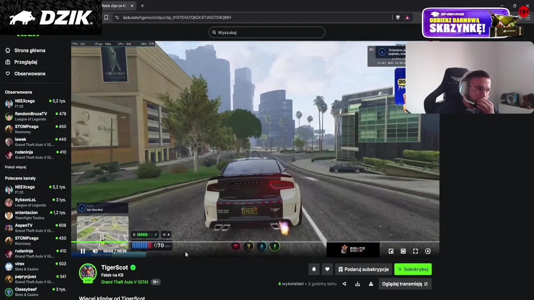Open paprycjusz recommended channel
Viewport: 534px width, 300px height.
coord(35,279)
